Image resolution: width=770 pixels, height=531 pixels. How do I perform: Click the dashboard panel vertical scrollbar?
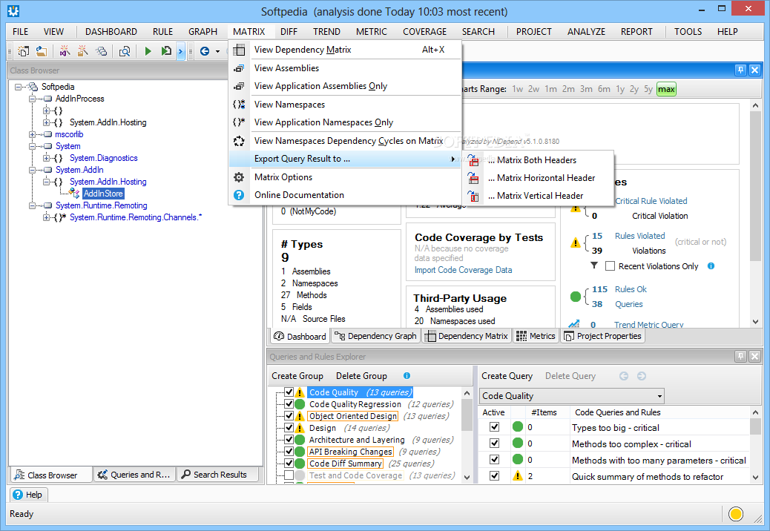[x=755, y=186]
